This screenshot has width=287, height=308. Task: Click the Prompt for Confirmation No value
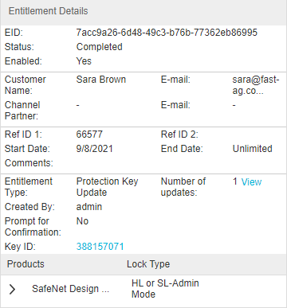82,221
